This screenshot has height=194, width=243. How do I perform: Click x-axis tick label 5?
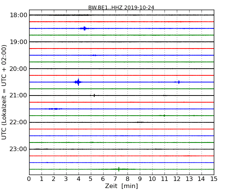click(x=90, y=179)
